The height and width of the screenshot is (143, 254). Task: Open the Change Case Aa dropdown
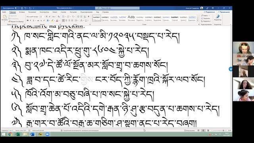[54, 17]
